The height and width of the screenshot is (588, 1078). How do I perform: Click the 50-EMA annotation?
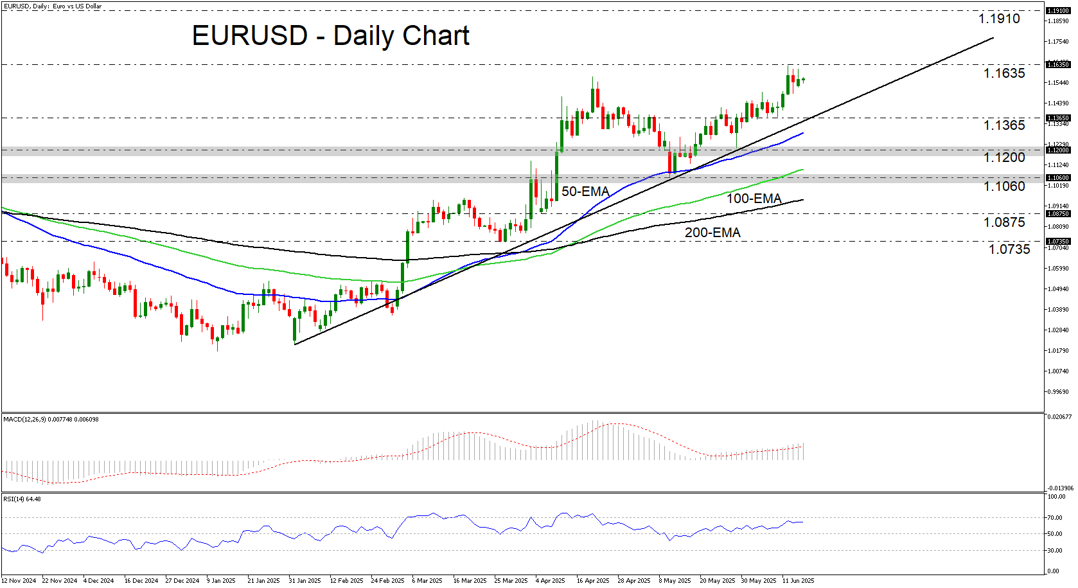585,192
